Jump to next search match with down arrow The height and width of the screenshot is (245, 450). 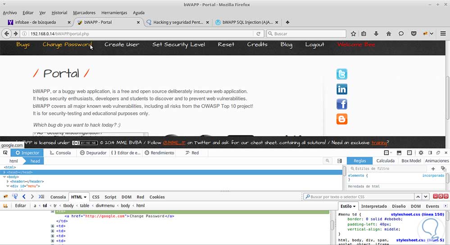(x=426, y=197)
